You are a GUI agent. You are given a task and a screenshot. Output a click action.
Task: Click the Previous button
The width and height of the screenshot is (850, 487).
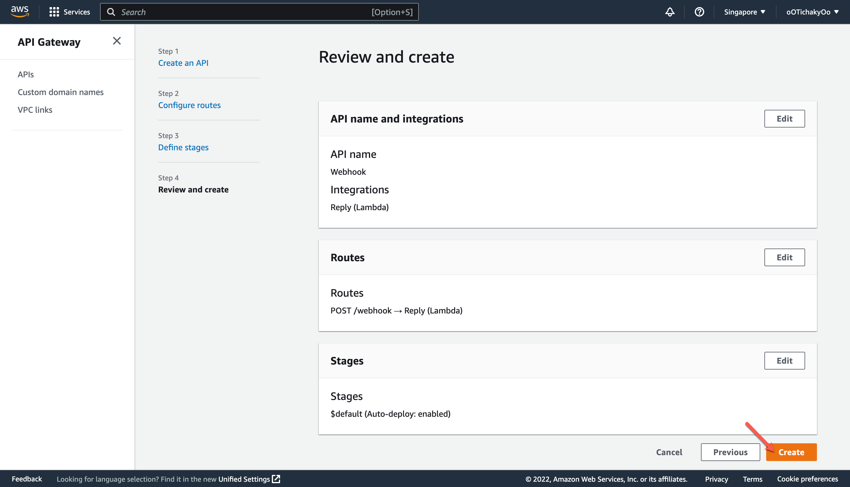pyautogui.click(x=730, y=452)
